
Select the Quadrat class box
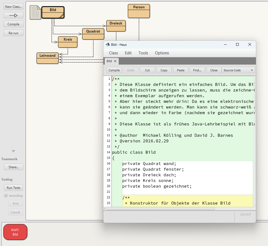tap(93, 34)
